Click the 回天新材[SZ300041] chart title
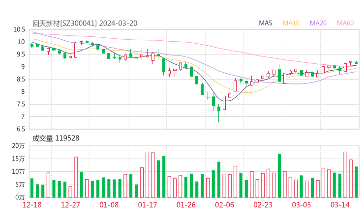364x216 pixels. point(85,24)
